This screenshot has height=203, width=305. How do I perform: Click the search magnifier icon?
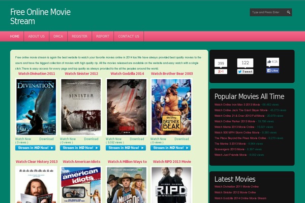click(288, 12)
